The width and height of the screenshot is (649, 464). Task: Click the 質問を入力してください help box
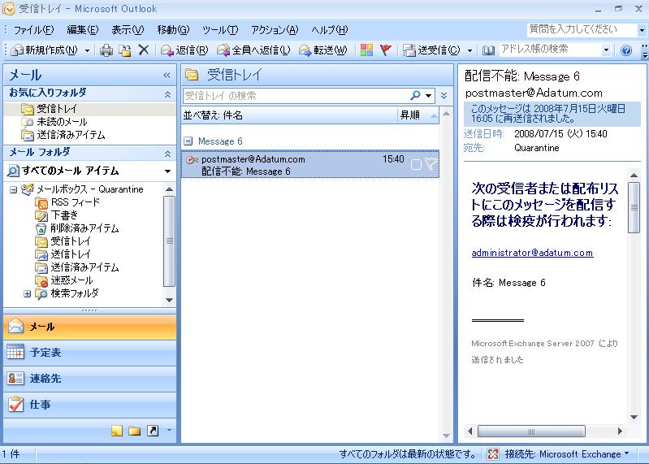582,29
